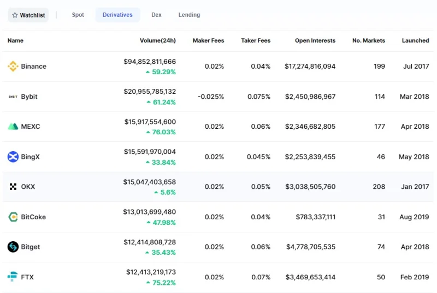The width and height of the screenshot is (437, 293).
Task: Click the BingX blue logo icon
Action: [x=13, y=157]
